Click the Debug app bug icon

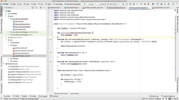pyautogui.click(x=134, y=4)
